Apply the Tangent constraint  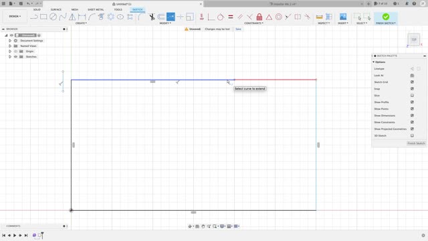tap(221, 17)
